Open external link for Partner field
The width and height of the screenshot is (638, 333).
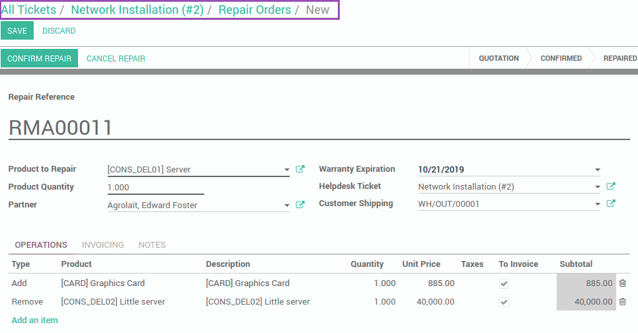point(300,205)
